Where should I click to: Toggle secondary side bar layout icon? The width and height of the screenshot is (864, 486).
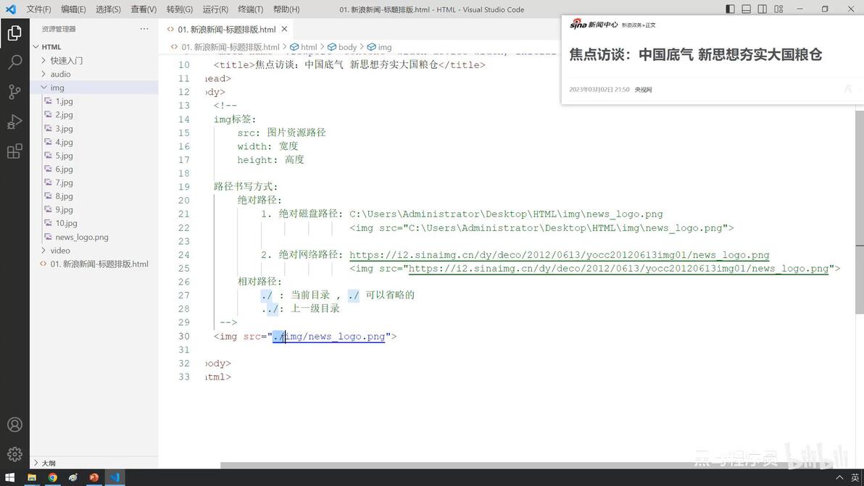pyautogui.click(x=762, y=9)
